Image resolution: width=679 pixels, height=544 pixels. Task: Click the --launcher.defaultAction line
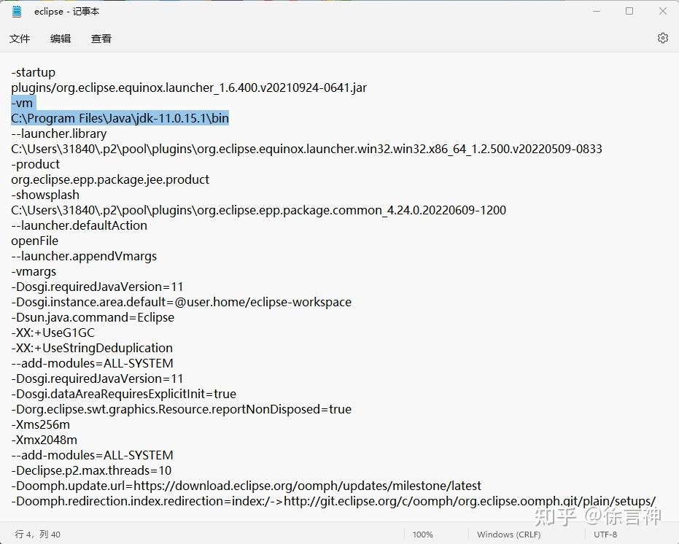coord(79,225)
